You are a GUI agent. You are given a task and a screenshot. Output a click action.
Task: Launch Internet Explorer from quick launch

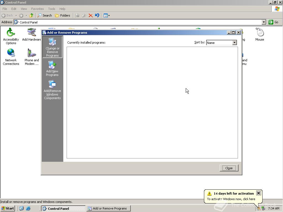point(28,208)
